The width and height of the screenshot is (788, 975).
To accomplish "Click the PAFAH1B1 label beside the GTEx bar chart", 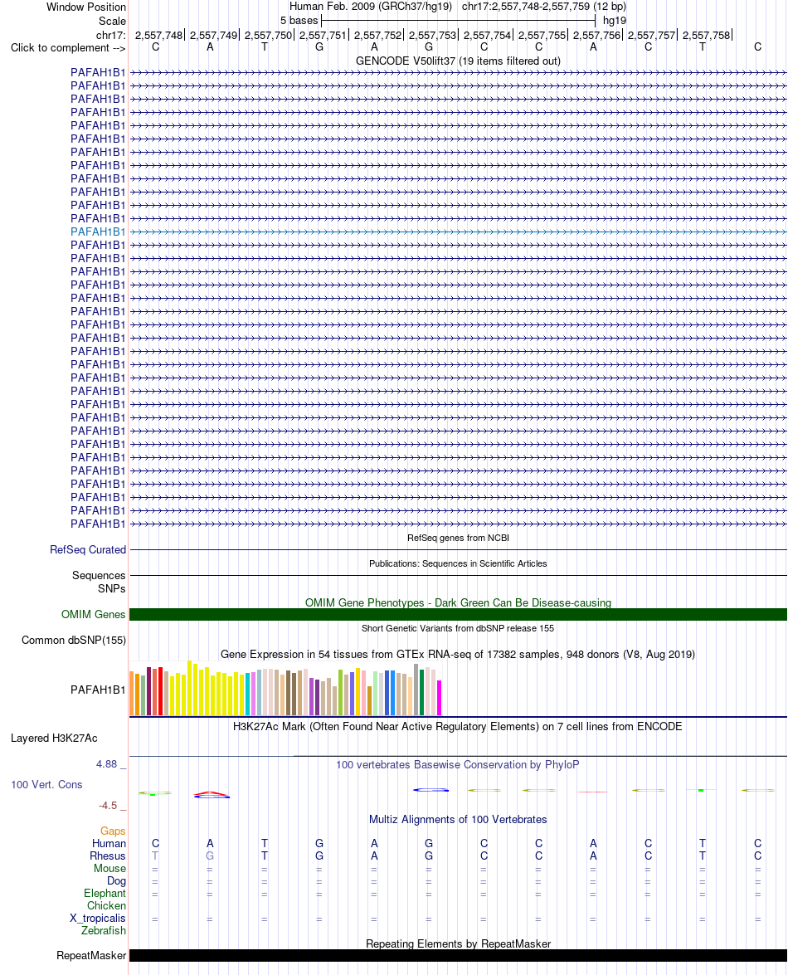I will pos(98,690).
